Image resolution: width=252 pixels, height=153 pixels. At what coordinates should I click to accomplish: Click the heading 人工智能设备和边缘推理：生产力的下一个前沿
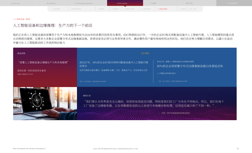click(x=53, y=25)
